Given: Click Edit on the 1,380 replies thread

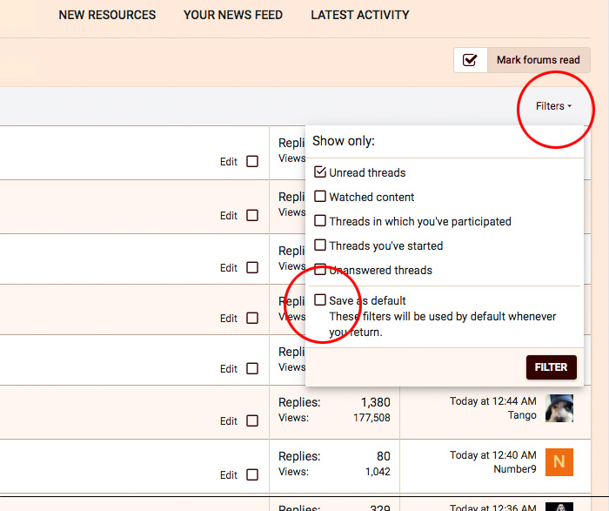Looking at the screenshot, I should tap(229, 421).
